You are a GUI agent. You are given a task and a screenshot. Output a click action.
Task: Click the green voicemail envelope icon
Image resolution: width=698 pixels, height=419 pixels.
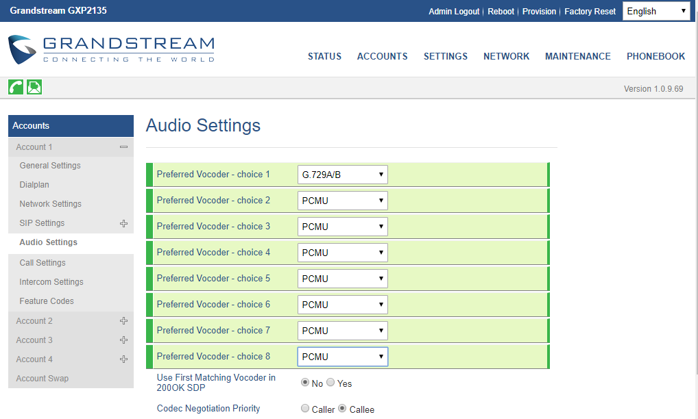pos(34,87)
